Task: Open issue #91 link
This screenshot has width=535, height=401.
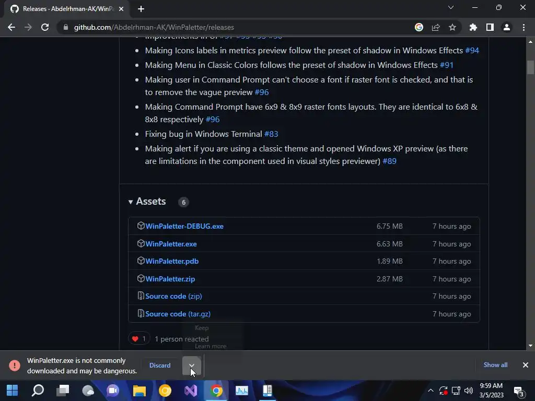Action: (447, 65)
